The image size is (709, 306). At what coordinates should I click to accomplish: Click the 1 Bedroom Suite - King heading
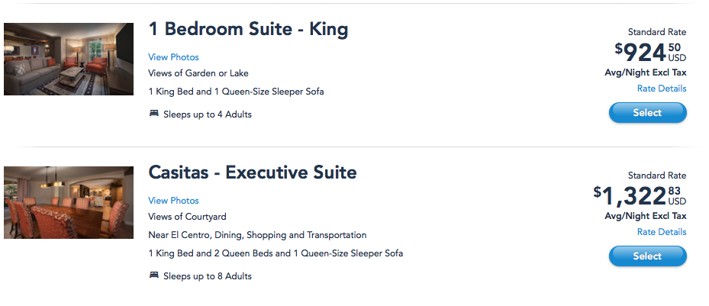pos(248,30)
